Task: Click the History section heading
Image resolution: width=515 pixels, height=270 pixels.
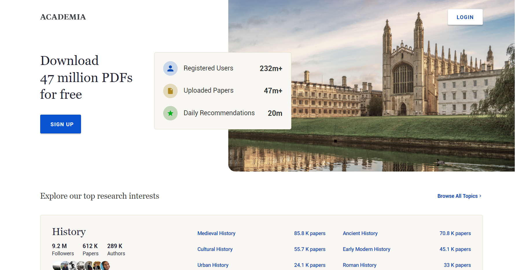Action: [x=69, y=232]
